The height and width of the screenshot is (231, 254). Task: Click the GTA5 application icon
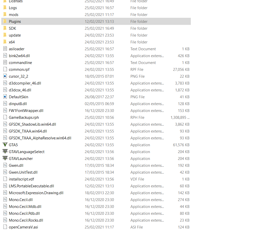(5, 145)
